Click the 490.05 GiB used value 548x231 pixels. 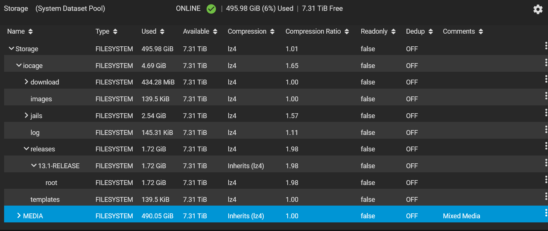158,216
